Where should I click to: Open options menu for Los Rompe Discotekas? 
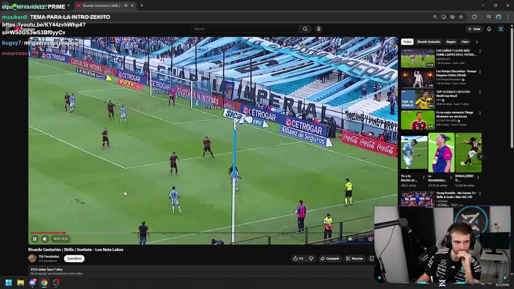(479, 72)
